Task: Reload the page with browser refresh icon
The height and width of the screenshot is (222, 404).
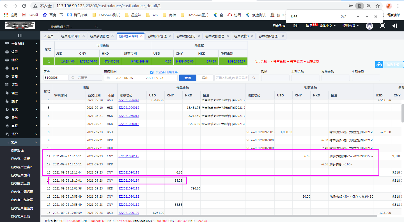Action: [24, 6]
